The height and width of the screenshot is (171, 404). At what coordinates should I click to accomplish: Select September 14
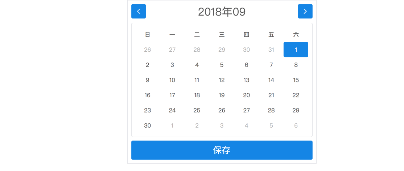pos(271,80)
